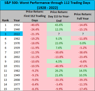Click the -40.6% cell for 1932
This screenshot has height=91, width=95.
tap(35, 25)
